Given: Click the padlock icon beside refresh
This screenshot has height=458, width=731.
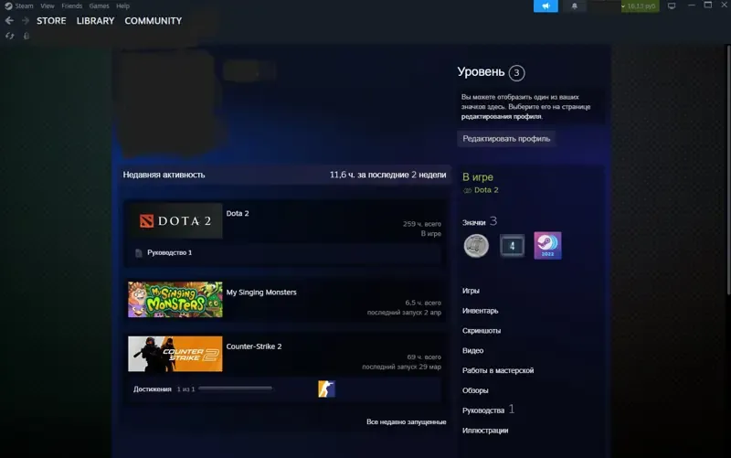Looking at the screenshot, I should pos(26,36).
